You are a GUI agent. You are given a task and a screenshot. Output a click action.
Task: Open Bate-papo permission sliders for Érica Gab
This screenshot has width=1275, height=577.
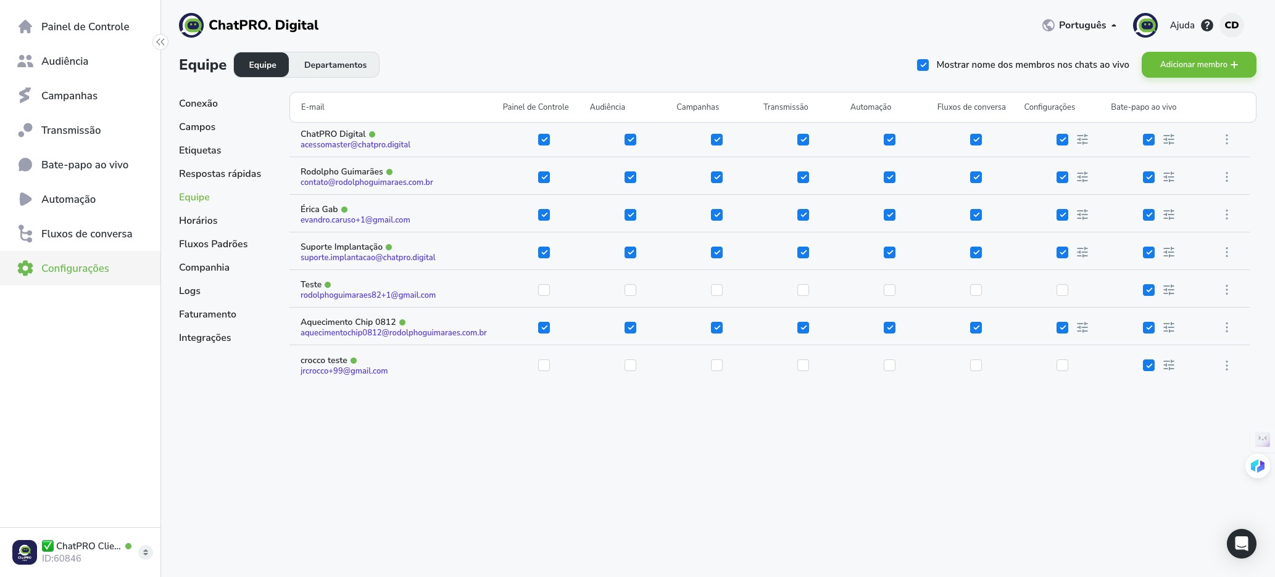[x=1169, y=215]
